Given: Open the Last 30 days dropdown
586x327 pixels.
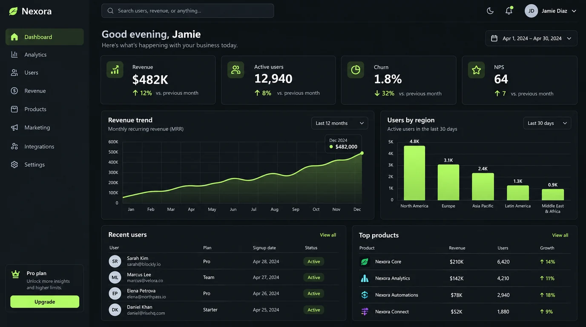Looking at the screenshot, I should (x=547, y=123).
